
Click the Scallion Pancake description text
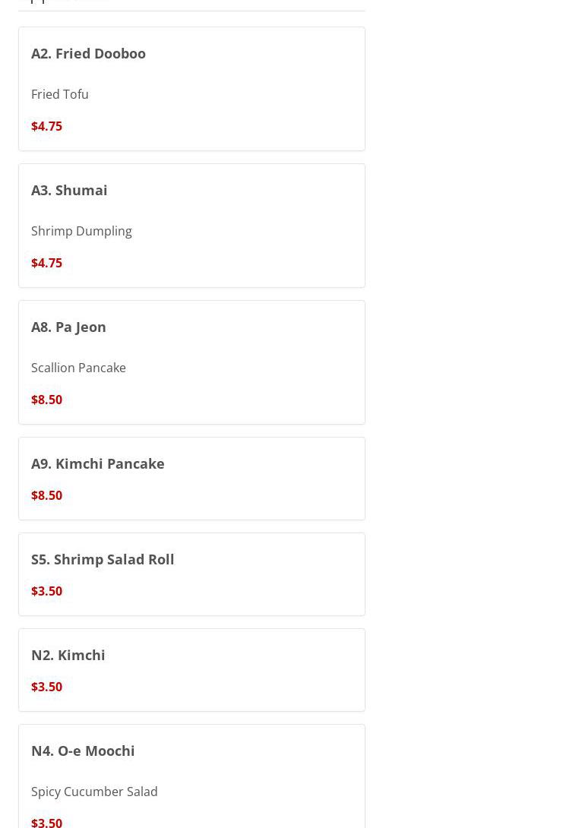(x=78, y=368)
